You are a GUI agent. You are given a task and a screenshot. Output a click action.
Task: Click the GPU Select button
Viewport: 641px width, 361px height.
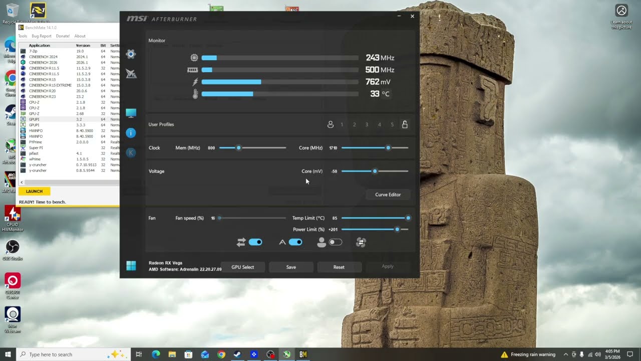pos(242,267)
